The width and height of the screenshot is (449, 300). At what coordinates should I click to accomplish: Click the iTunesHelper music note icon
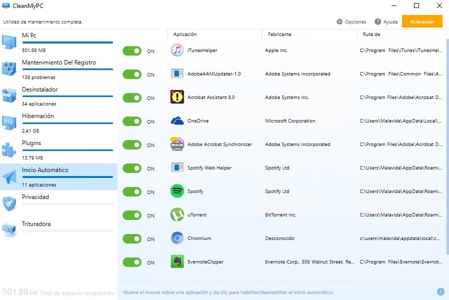click(x=177, y=50)
